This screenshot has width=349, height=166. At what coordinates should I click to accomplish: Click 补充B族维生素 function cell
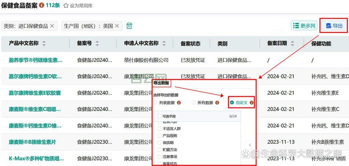pos(328,142)
